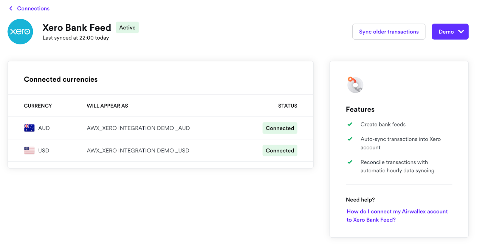Click checkmark next to Reconcile transactions
Image resolution: width=477 pixels, height=246 pixels.
(x=350, y=162)
